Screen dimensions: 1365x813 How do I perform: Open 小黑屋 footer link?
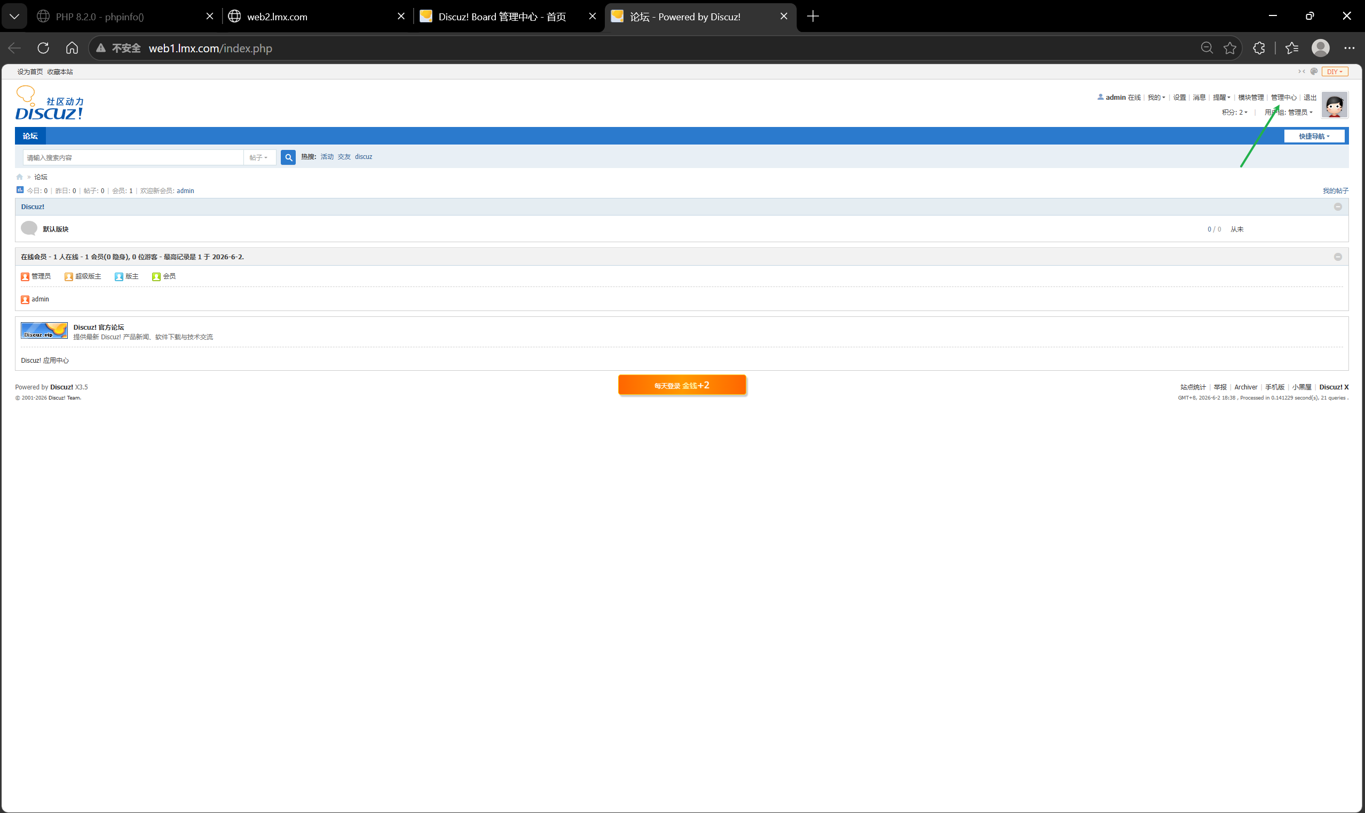point(1301,387)
